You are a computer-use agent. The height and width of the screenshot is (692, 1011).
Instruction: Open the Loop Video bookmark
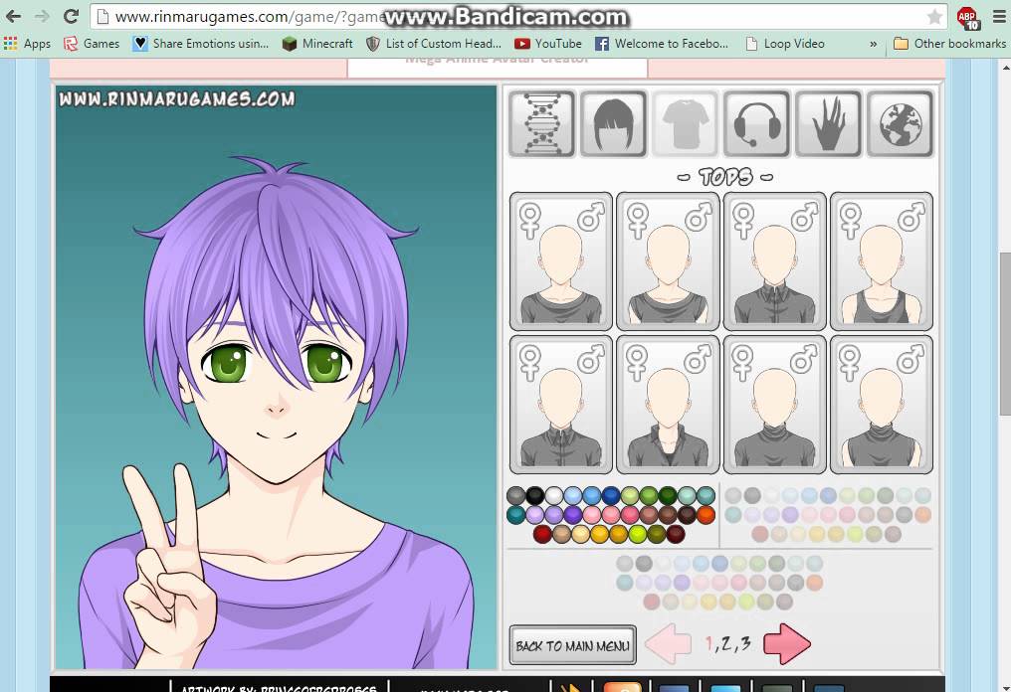785,44
